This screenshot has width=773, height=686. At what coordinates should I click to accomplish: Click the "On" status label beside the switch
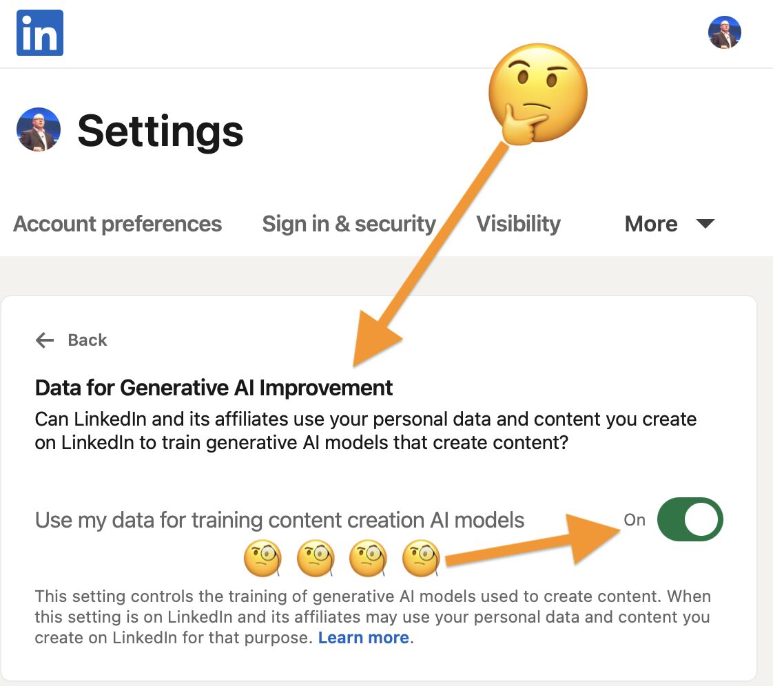point(635,520)
